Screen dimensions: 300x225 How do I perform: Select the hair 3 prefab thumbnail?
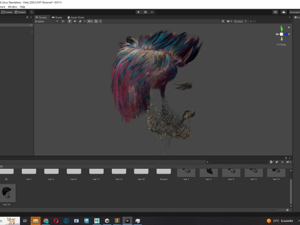[209, 173]
